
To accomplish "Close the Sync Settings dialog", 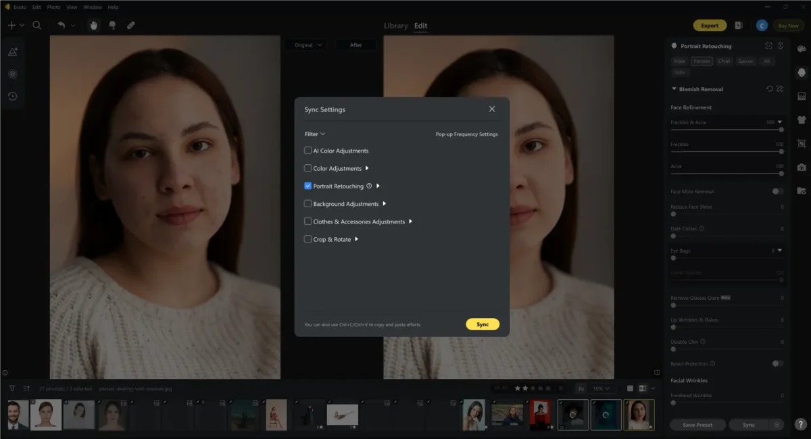I will 492,109.
